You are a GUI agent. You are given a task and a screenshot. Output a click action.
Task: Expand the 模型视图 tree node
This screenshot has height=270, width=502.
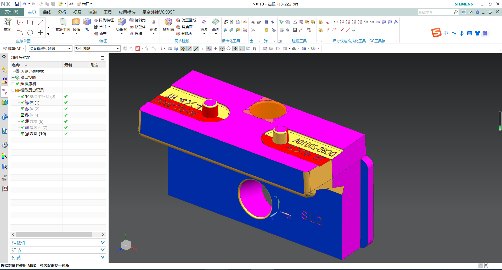pos(13,77)
